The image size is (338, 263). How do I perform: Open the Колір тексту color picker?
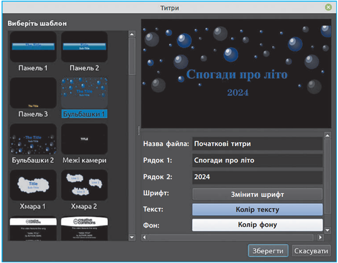pos(257,210)
